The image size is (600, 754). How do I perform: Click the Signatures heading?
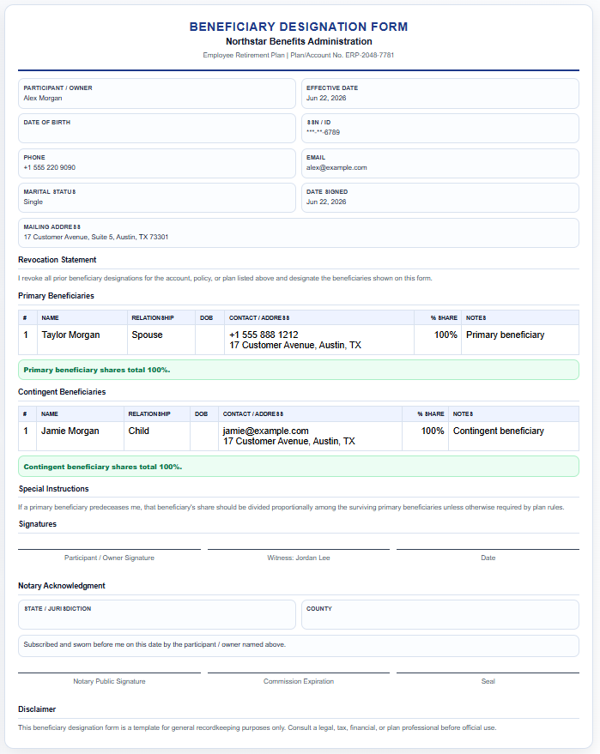tap(38, 524)
